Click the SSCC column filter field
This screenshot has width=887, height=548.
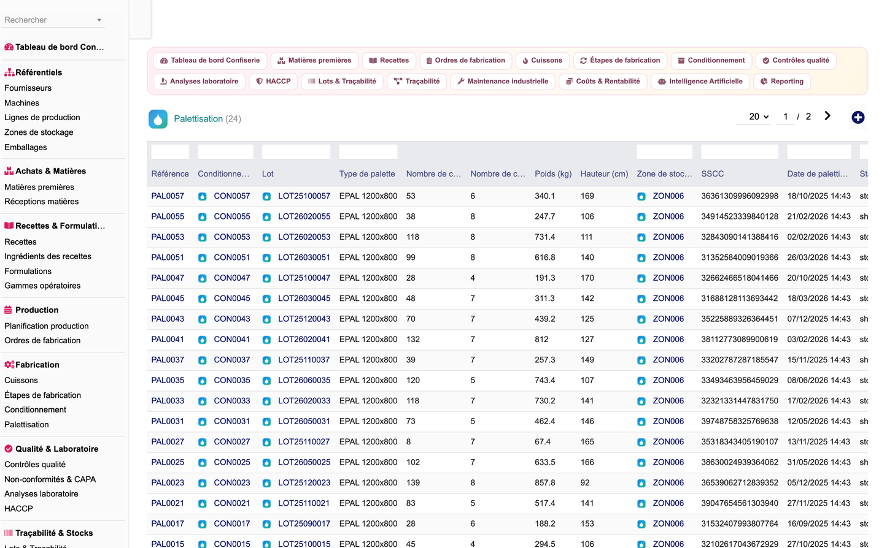pos(740,152)
